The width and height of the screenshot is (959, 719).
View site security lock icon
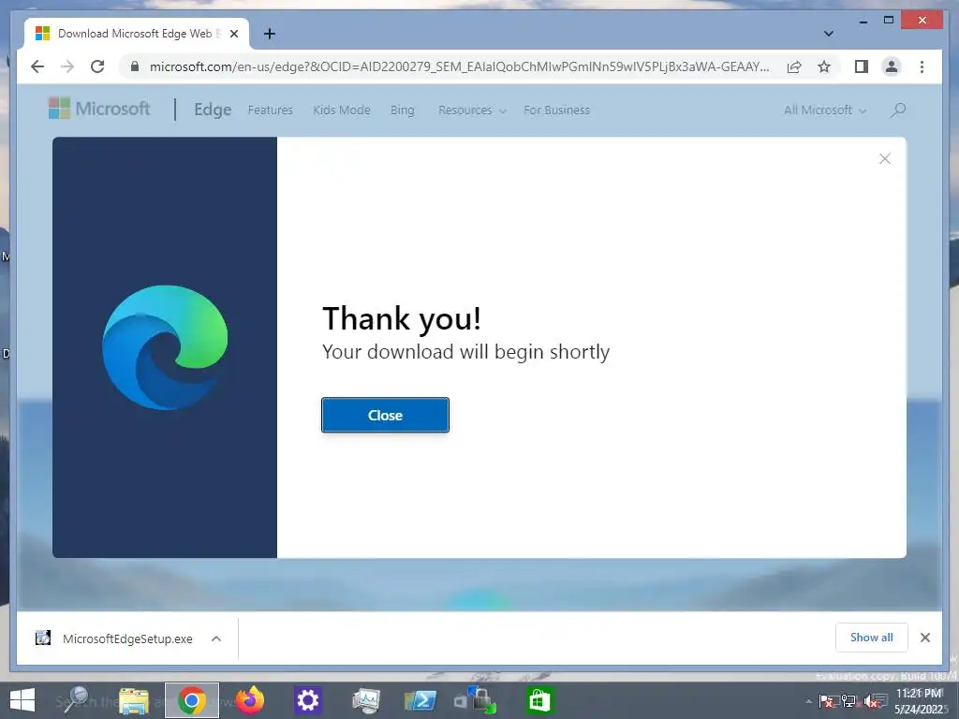coord(135,66)
